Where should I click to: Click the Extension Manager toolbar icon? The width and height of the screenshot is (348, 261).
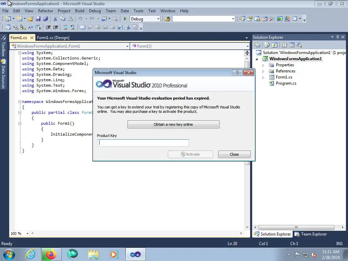click(x=287, y=19)
